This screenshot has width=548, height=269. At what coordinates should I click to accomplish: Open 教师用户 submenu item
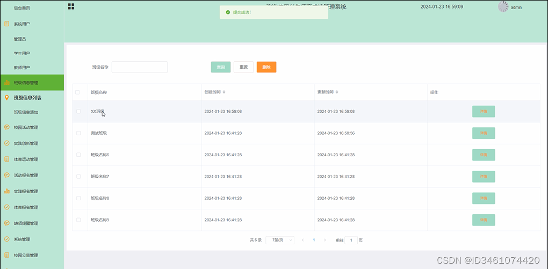click(x=21, y=68)
